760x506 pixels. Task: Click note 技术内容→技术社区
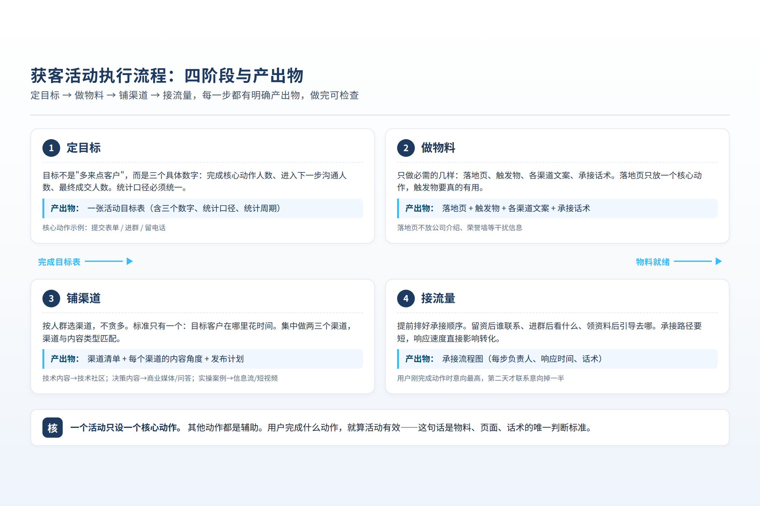click(x=160, y=378)
